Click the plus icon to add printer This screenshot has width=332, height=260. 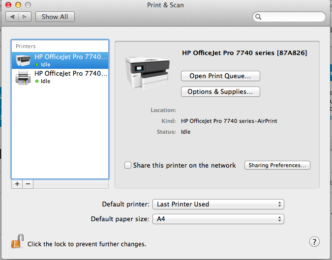click(x=17, y=184)
